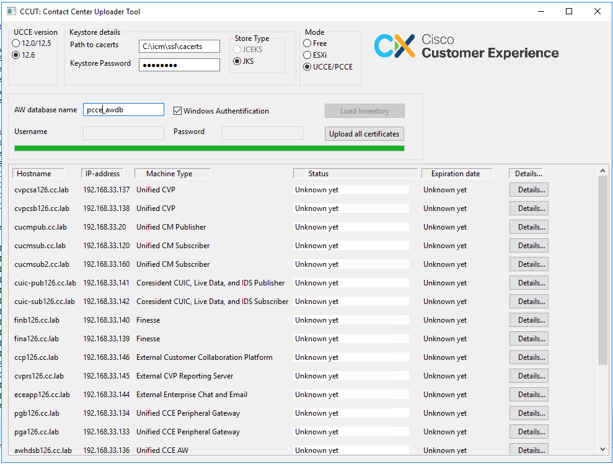Screen dimensions: 613x466
Task: Click the Expiration date column header
Action: click(457, 174)
